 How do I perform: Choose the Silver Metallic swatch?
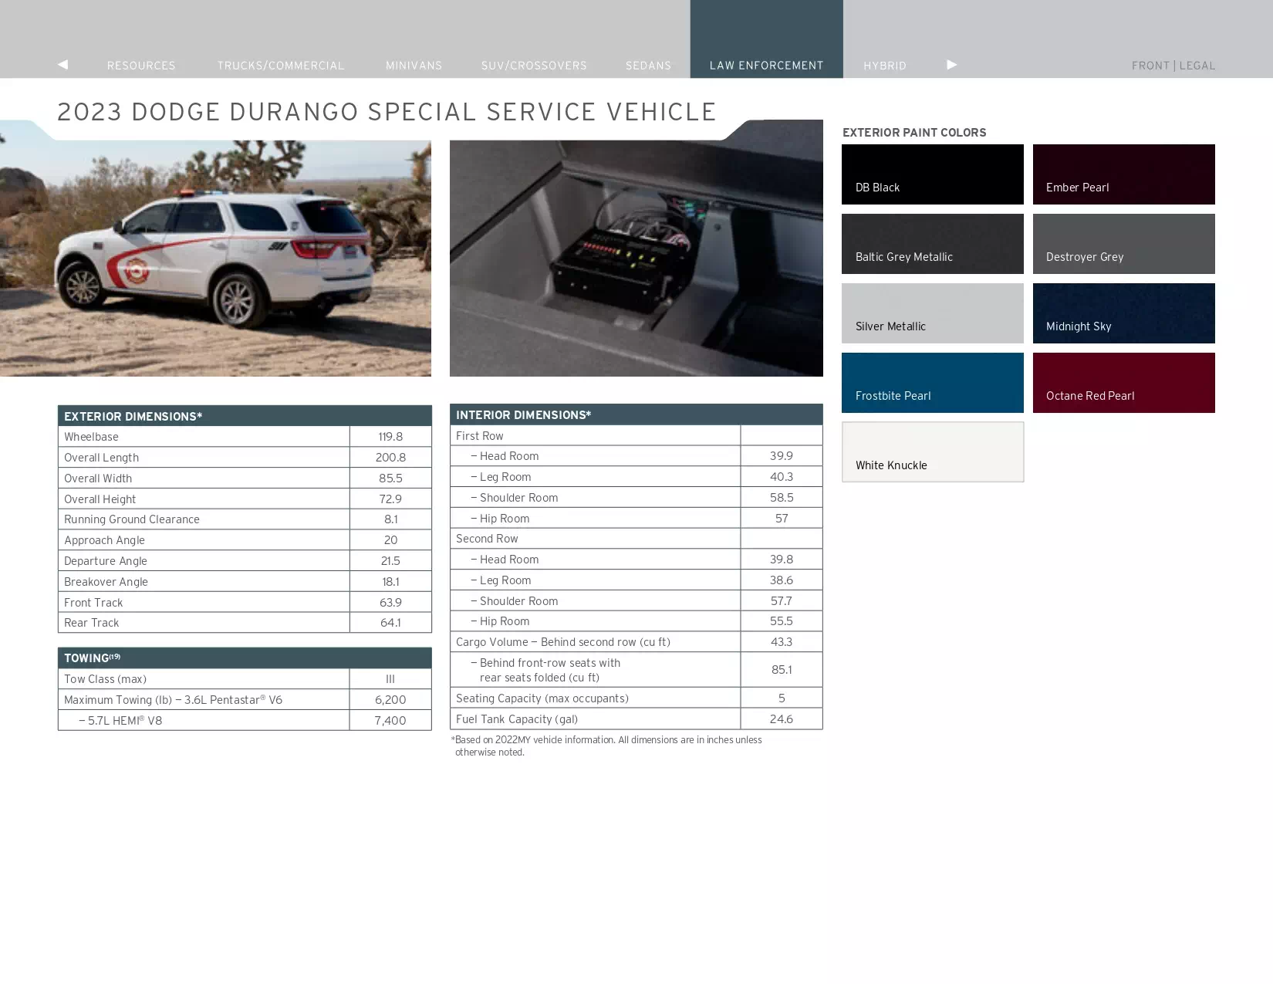[x=933, y=313]
